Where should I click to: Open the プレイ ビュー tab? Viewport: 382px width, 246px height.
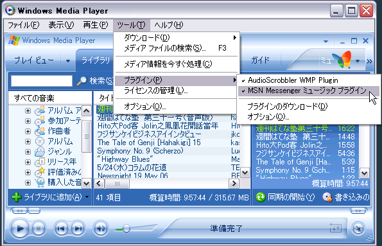pos(34,60)
